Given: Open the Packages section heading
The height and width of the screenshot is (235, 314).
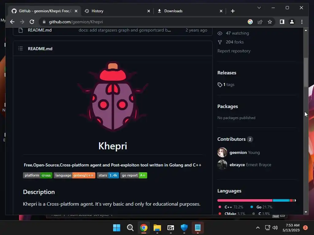Looking at the screenshot, I should 228,106.
